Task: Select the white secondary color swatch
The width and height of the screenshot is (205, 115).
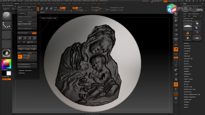Action: pyautogui.click(x=9, y=73)
